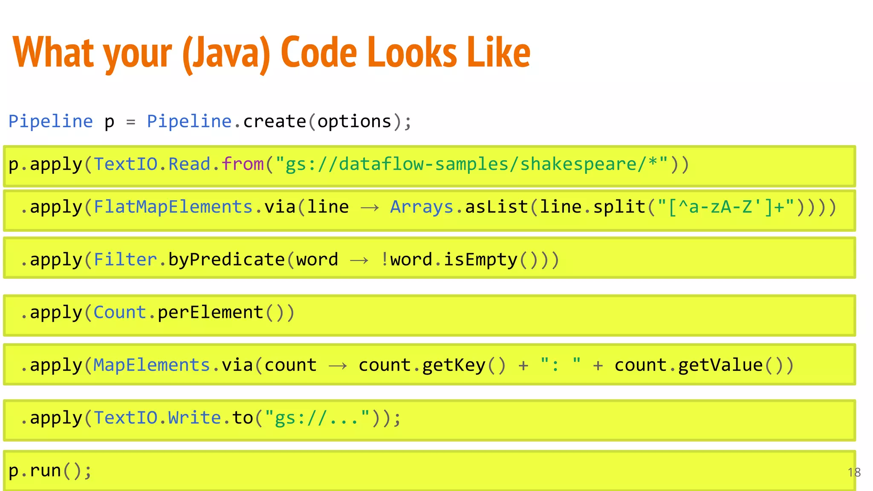Click 'count.getValue()' in the MapElements line
The width and height of the screenshot is (873, 491).
[699, 366]
